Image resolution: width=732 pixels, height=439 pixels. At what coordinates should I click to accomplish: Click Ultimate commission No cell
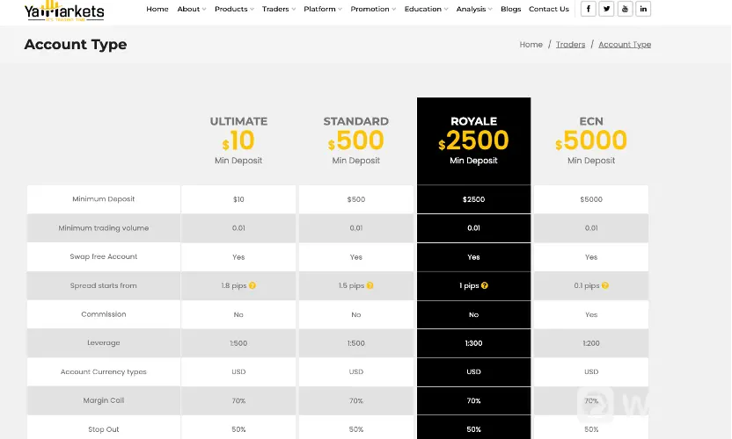238,314
